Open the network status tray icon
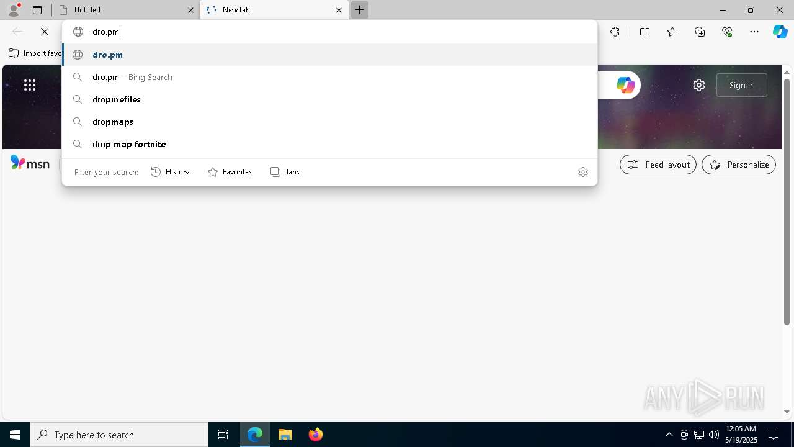 pyautogui.click(x=699, y=435)
